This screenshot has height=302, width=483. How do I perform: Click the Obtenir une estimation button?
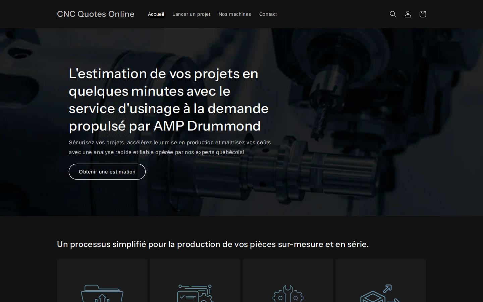coord(107,171)
